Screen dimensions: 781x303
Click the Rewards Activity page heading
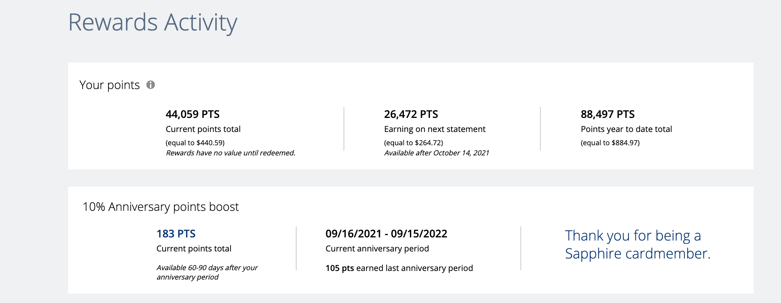coord(153,22)
